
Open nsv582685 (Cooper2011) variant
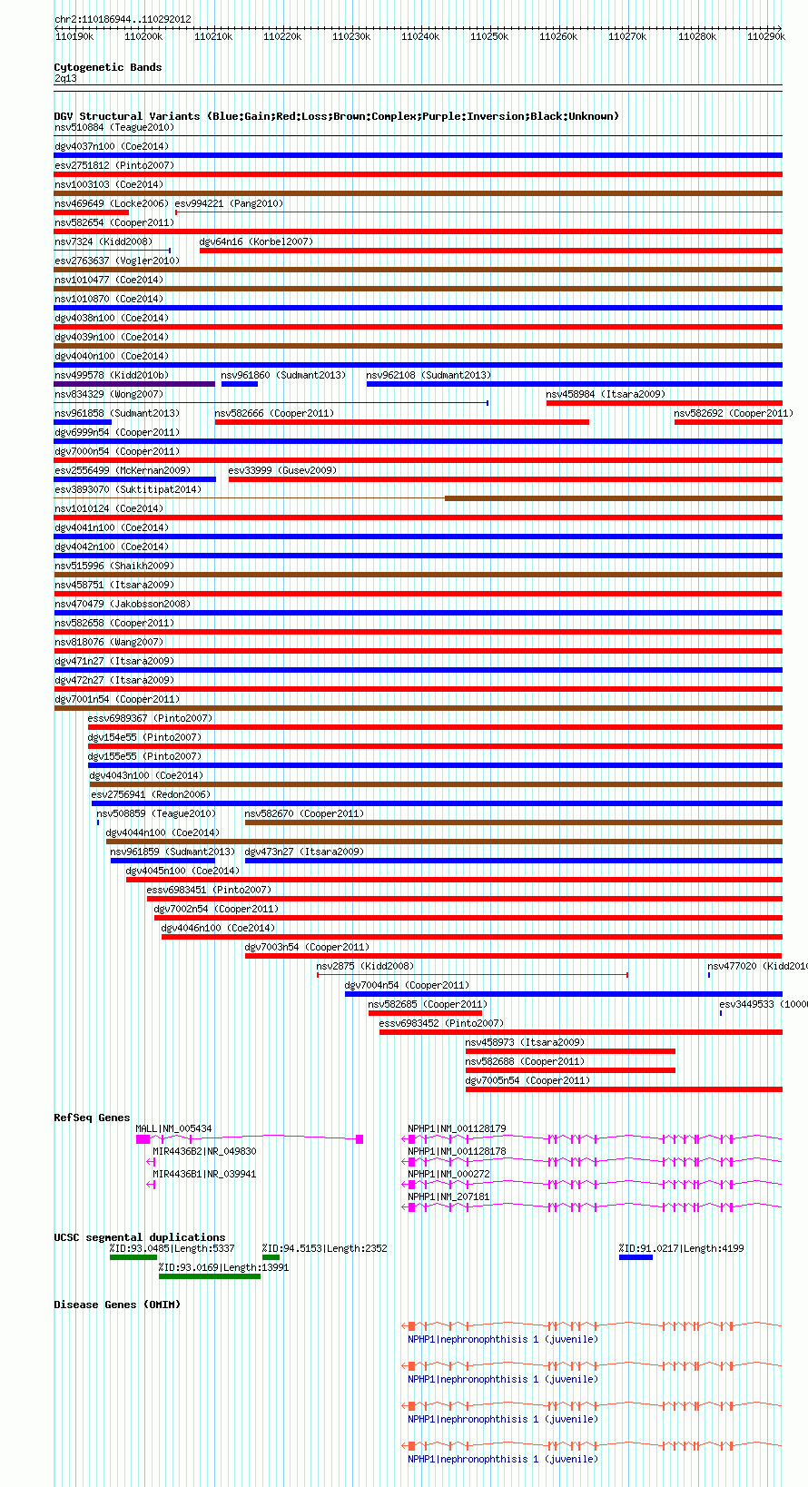coord(428,1004)
